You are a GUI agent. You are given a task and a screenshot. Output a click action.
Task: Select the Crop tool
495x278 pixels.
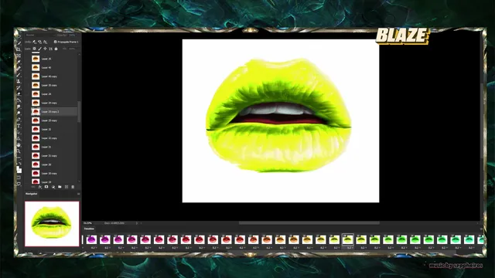(19, 49)
